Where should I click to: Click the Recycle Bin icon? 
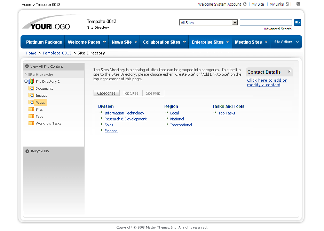27,151
